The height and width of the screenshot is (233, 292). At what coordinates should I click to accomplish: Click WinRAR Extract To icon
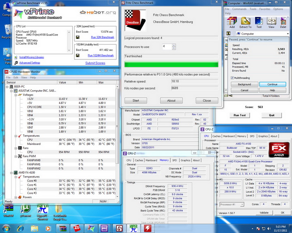point(245,23)
